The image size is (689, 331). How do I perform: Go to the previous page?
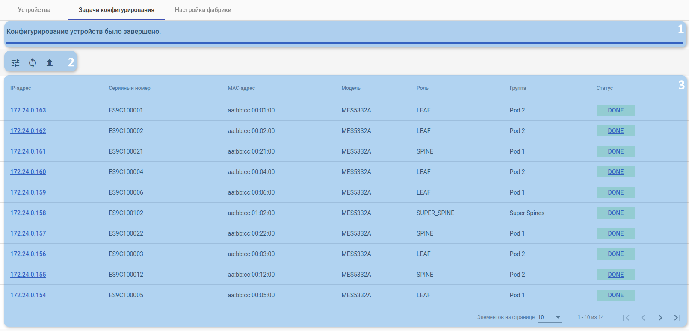click(643, 317)
